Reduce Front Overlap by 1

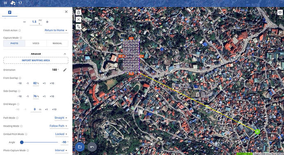click(27, 83)
